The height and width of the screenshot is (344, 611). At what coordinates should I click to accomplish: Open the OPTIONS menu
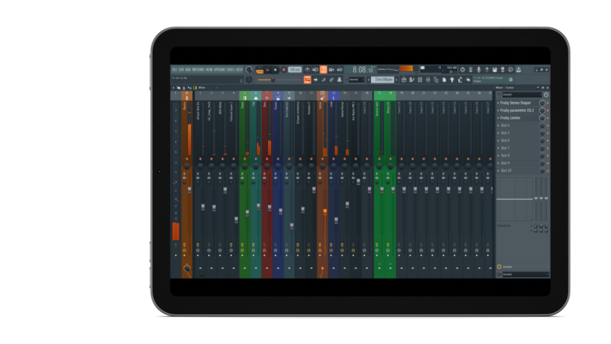coord(220,69)
